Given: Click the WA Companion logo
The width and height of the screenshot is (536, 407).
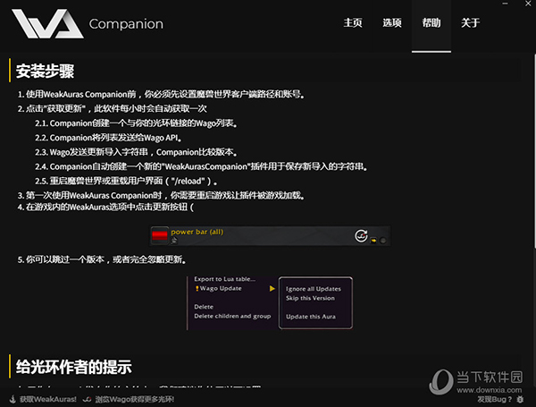Looking at the screenshot, I should click(47, 23).
